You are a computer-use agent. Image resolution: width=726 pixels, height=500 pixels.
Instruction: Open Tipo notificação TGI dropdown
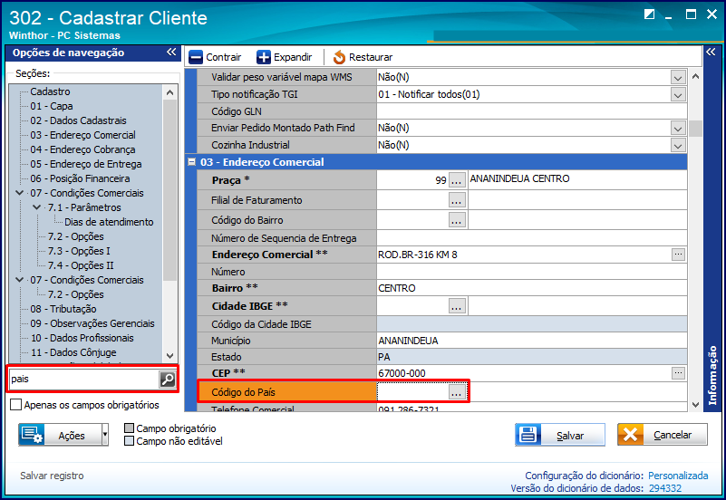(678, 95)
